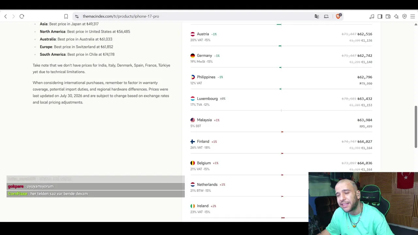Click the ₱79,990 local price
418x235 pixels.
coord(366,84)
